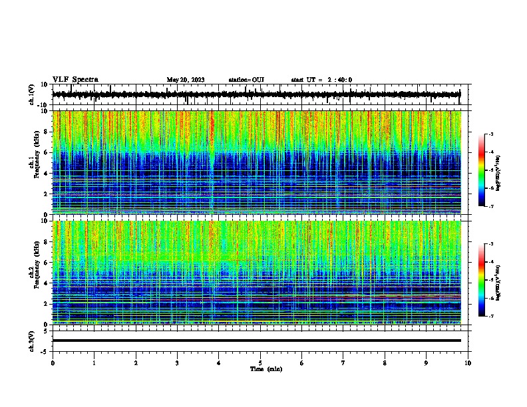Click time axis tick label "1"
Screen dimensions: 527x407
(94, 363)
